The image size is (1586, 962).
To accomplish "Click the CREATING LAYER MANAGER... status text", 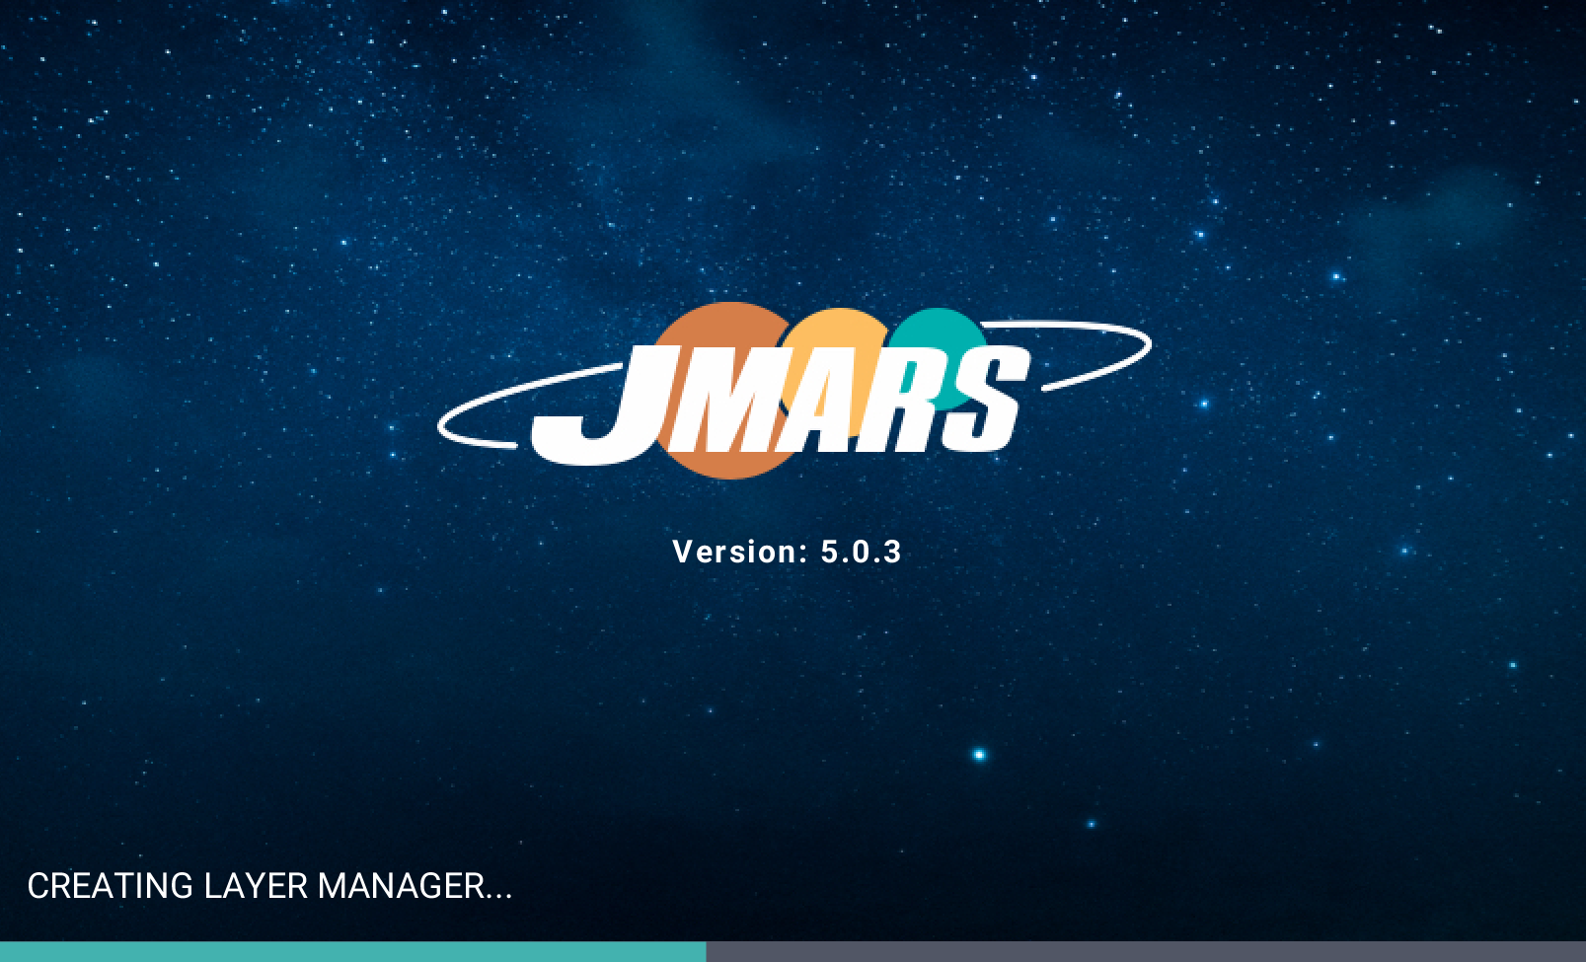I will tap(269, 886).
